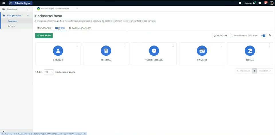The height and width of the screenshot is (135, 275).
Task: Click the Não informado question icon
Action: pyautogui.click(x=154, y=51)
